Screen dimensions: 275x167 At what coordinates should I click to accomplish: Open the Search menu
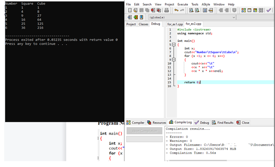coord(147,4)
